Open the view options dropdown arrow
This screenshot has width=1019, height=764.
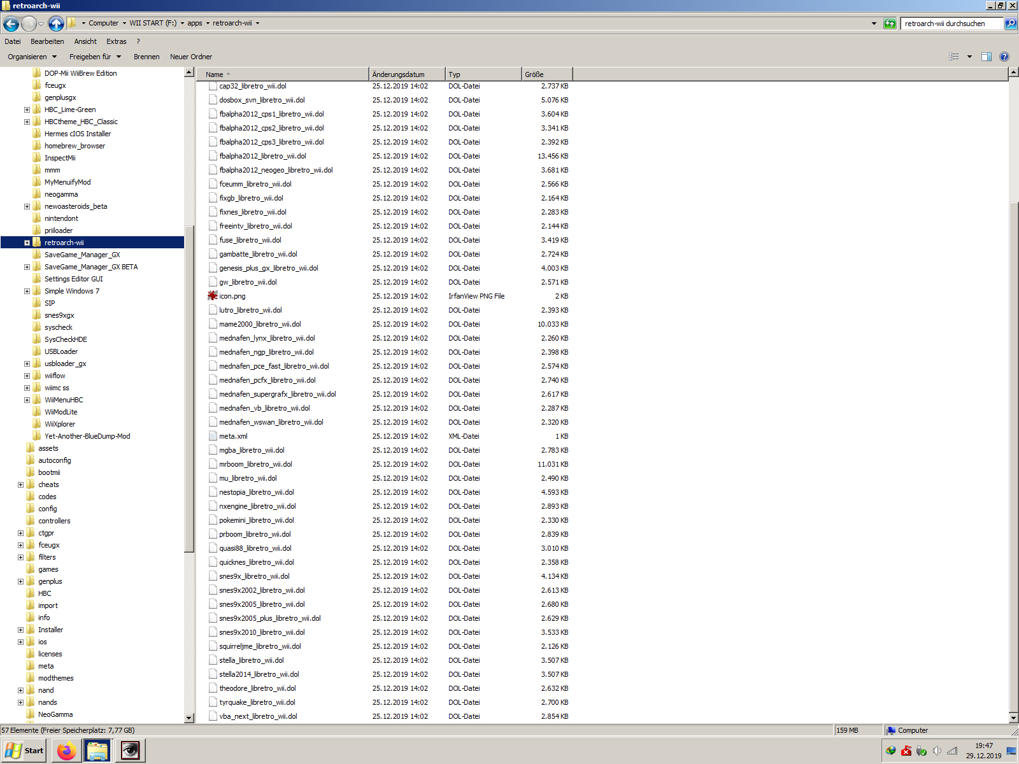[x=969, y=57]
